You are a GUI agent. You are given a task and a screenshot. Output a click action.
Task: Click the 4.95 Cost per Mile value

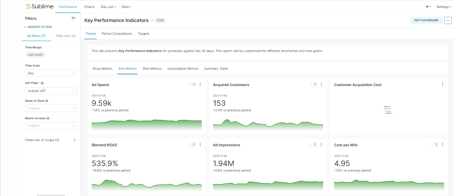coord(342,163)
